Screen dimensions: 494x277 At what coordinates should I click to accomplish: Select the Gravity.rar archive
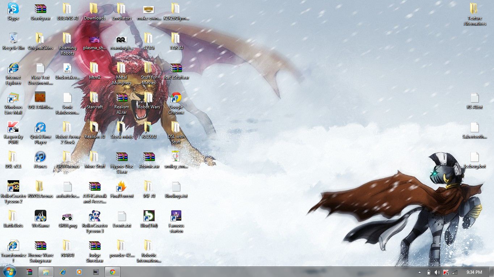tap(40, 12)
